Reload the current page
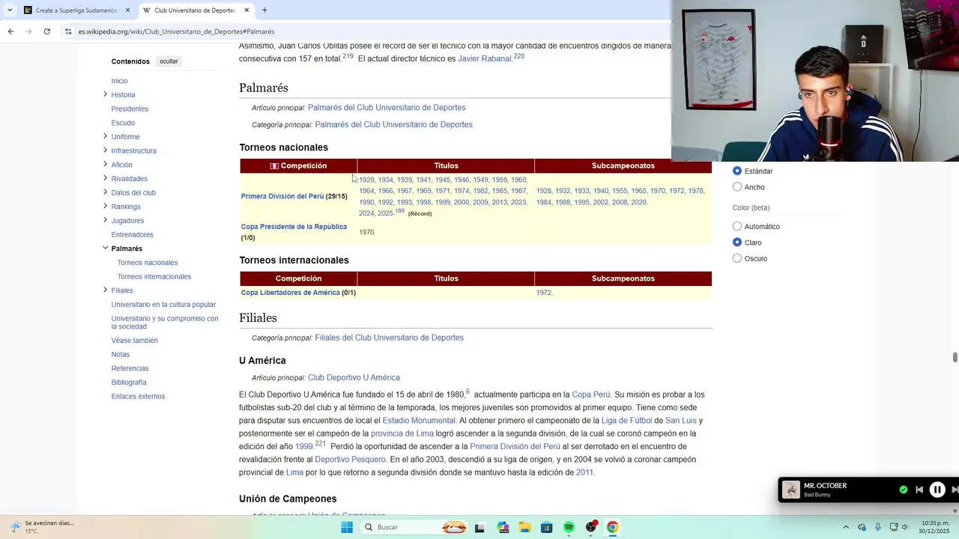 (46, 31)
